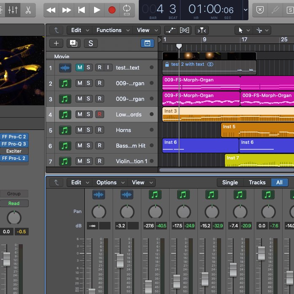Toggle the Show Automation icon
The height and width of the screenshot is (294, 294).
coord(170,30)
